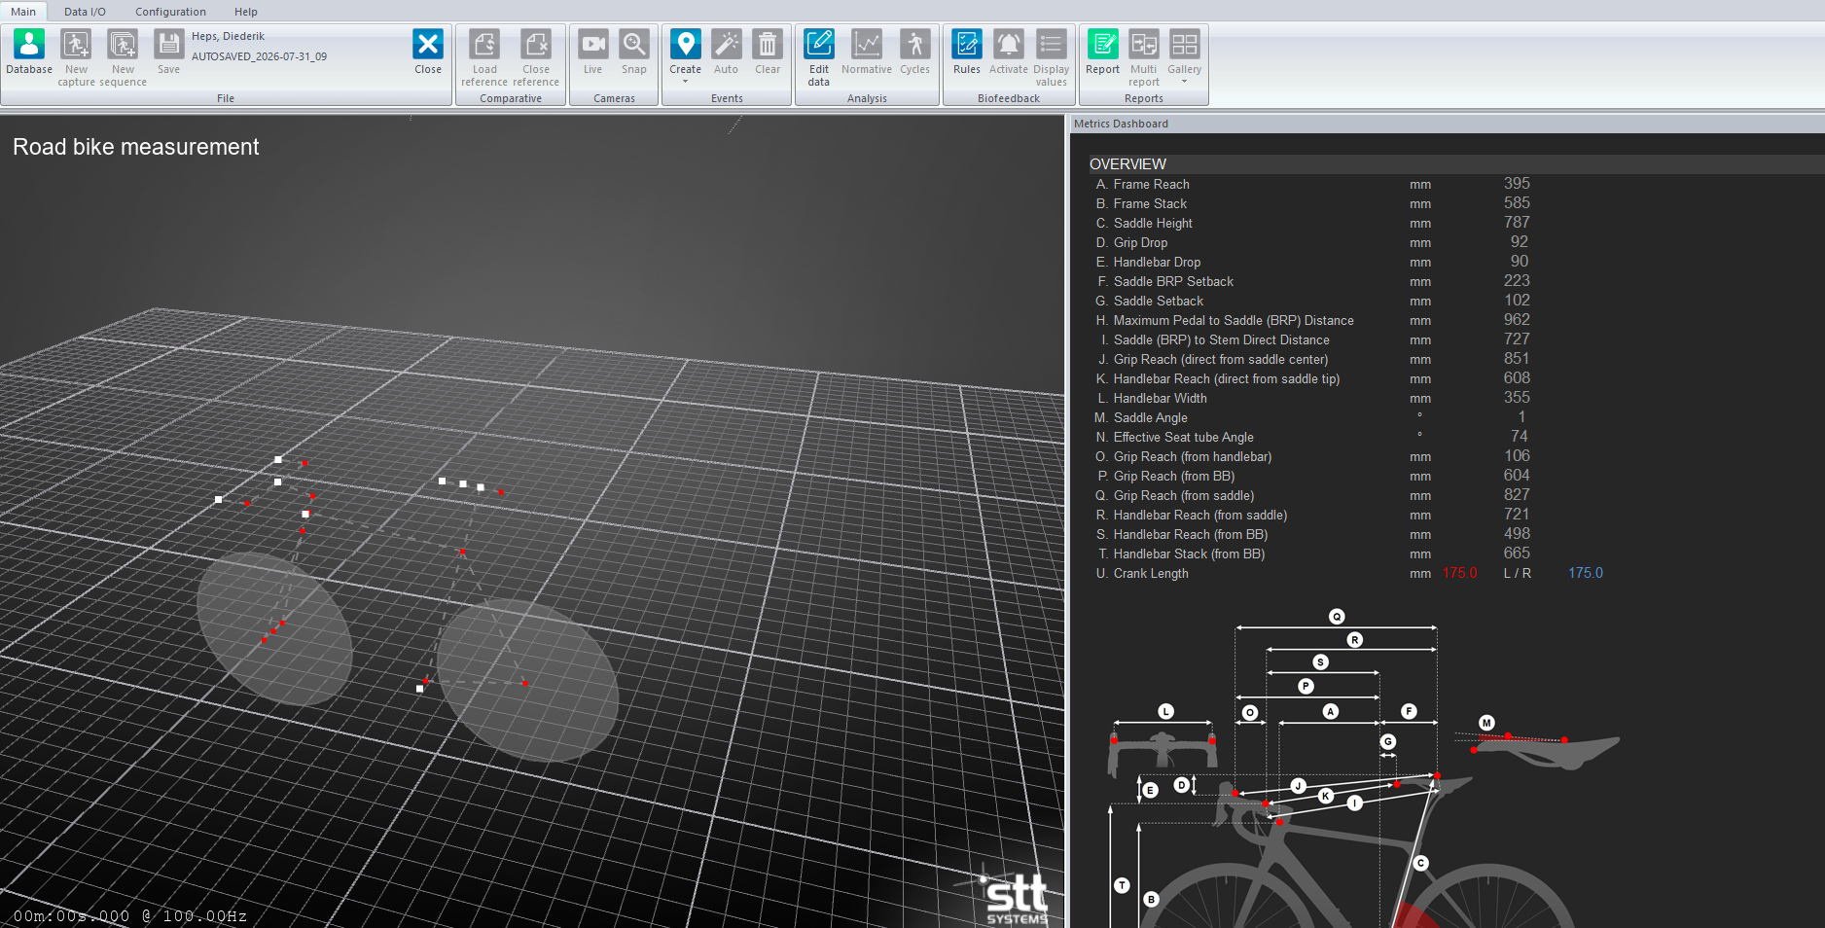Switch to the Main ribbon tab
1825x928 pixels.
click(x=23, y=12)
